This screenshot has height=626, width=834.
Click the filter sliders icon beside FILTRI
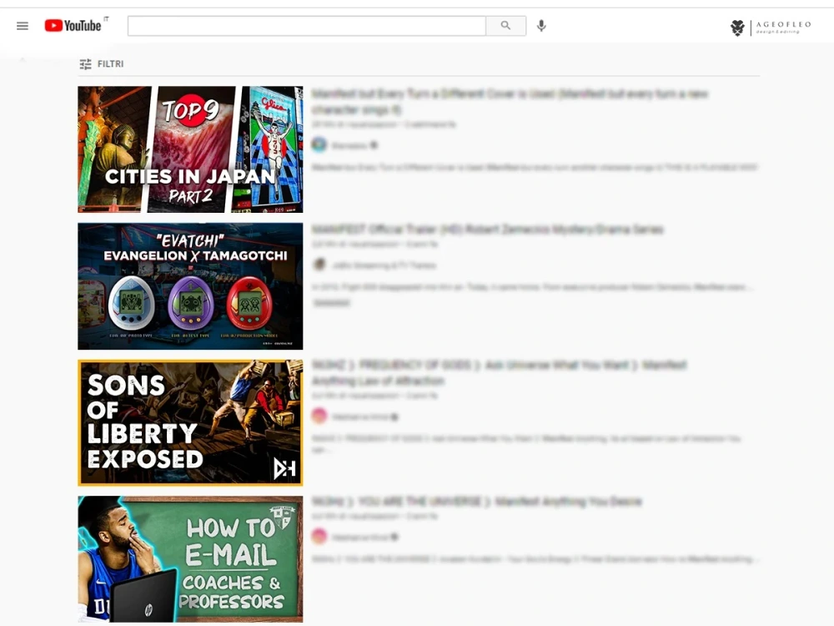[x=85, y=64]
